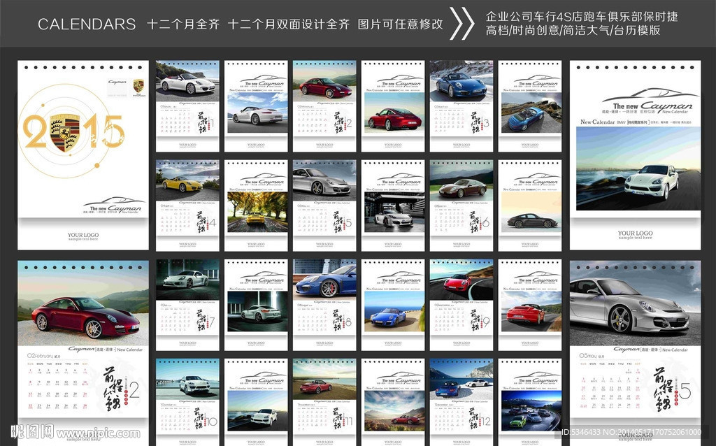
Task: Open the November page with red convertible on beach
Action: tap(324, 402)
